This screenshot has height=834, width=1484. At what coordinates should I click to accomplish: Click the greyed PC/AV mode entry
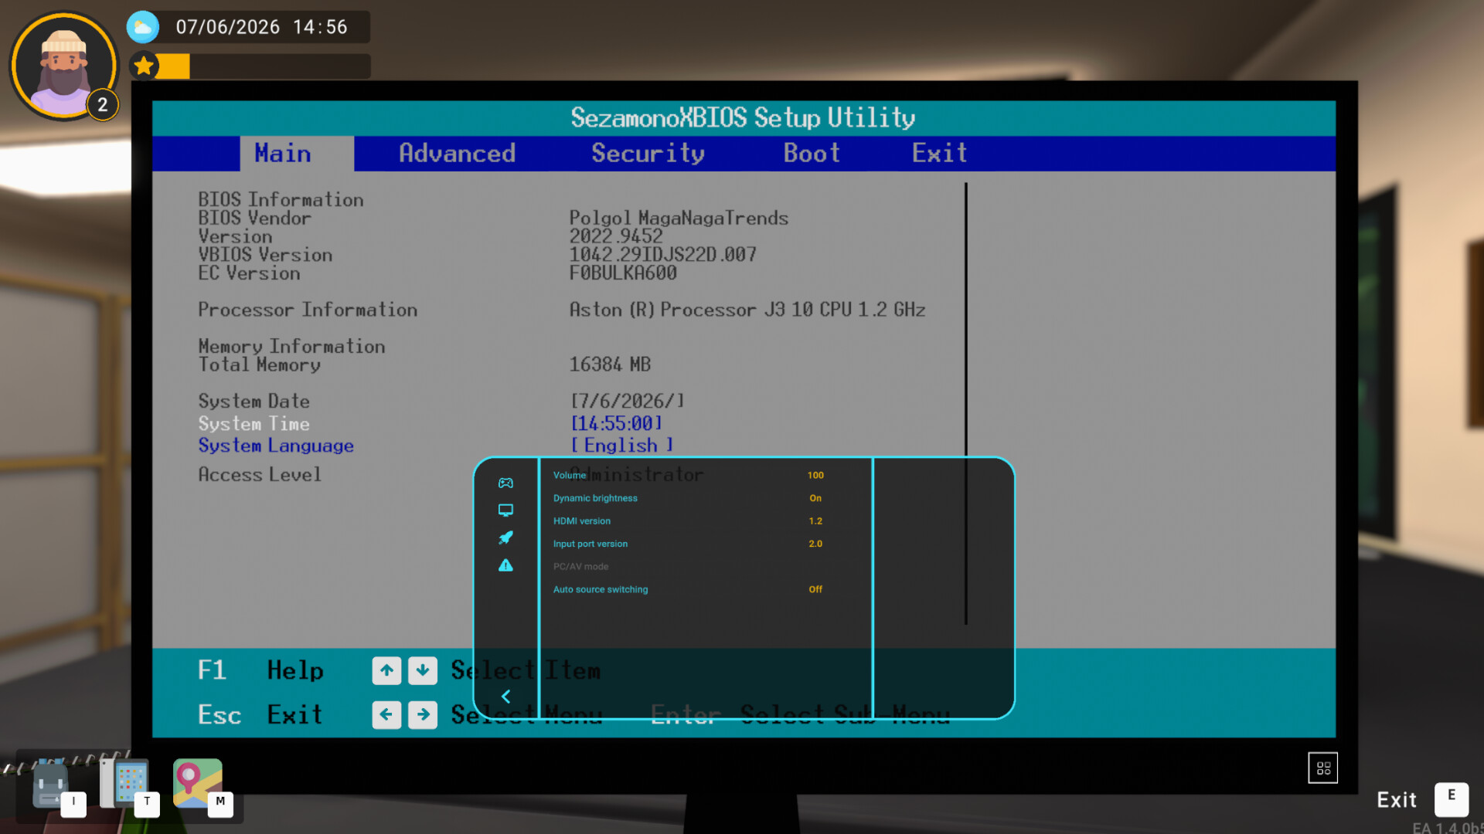[580, 567]
